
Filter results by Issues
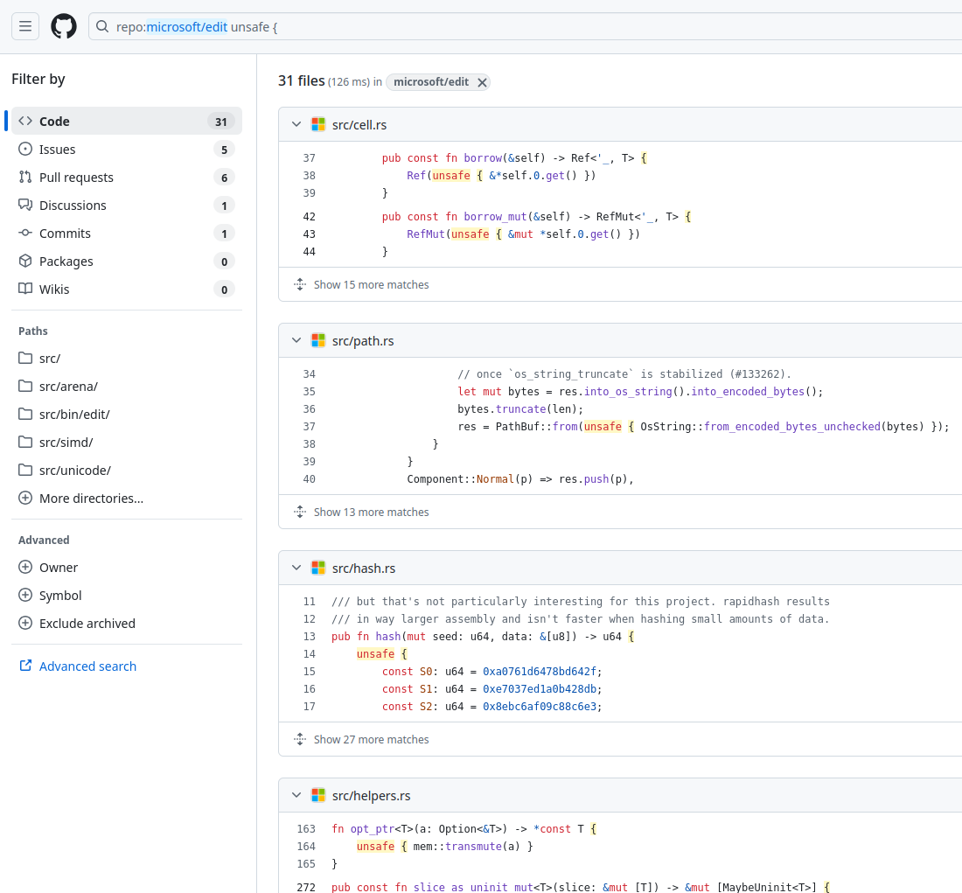[127, 150]
